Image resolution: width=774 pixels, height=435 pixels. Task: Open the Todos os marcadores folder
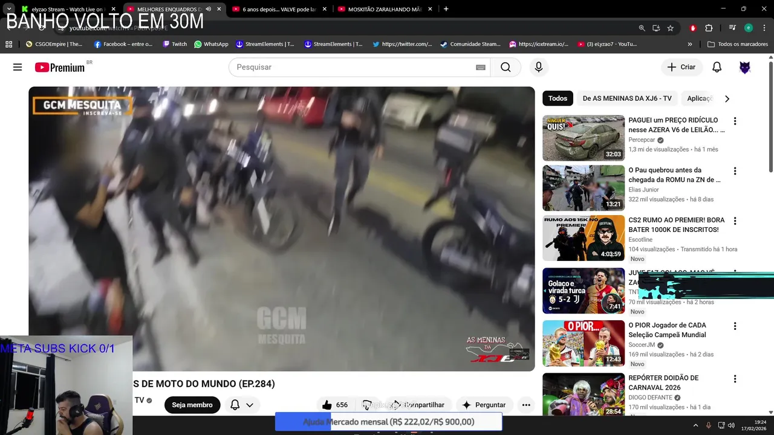click(x=737, y=44)
